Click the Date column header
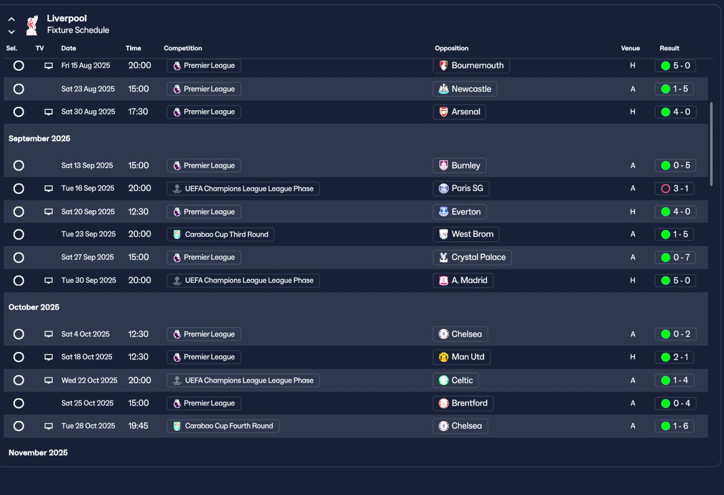The height and width of the screenshot is (495, 724). tap(68, 48)
